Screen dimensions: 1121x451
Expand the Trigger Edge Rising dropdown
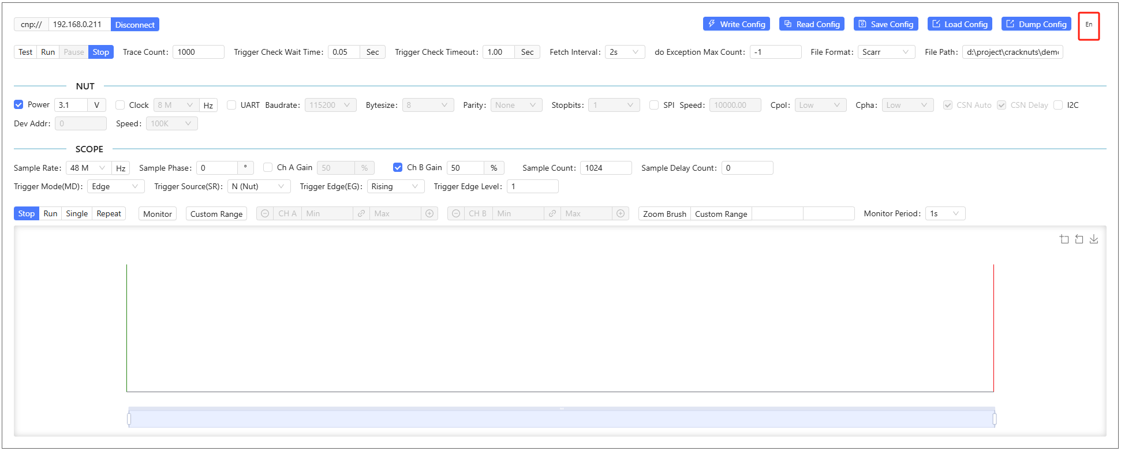pos(395,187)
